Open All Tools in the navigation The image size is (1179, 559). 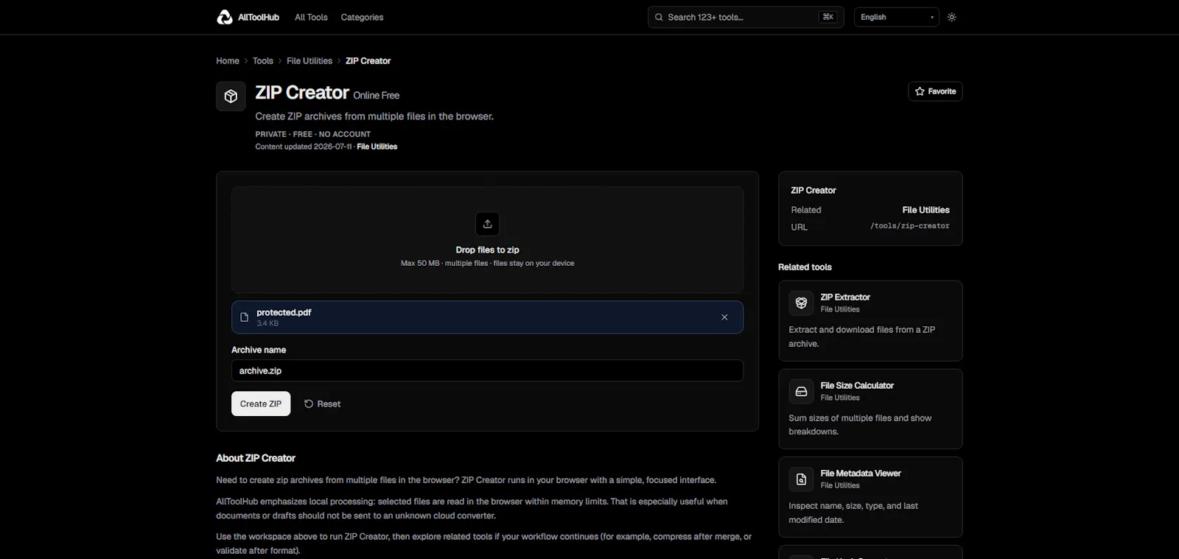coord(311,17)
